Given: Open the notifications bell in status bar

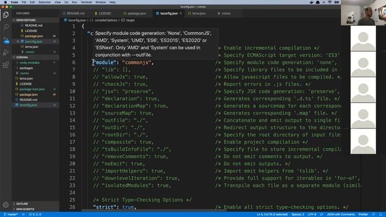Looking at the screenshot, I should pos(381,215).
